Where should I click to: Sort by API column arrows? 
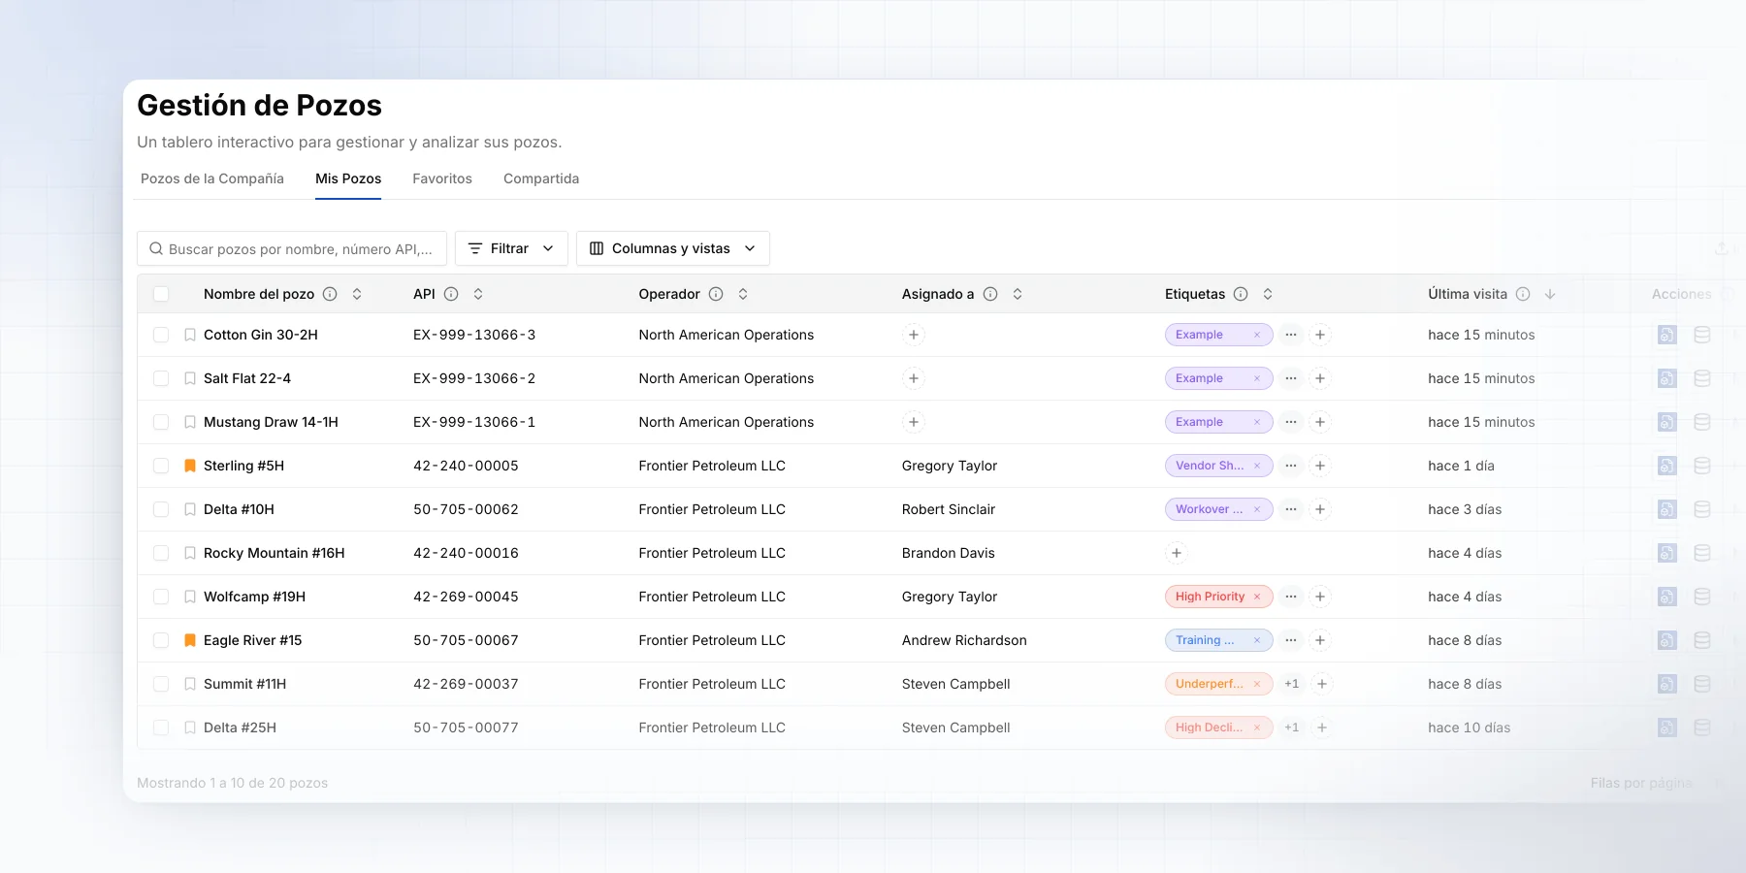click(478, 294)
